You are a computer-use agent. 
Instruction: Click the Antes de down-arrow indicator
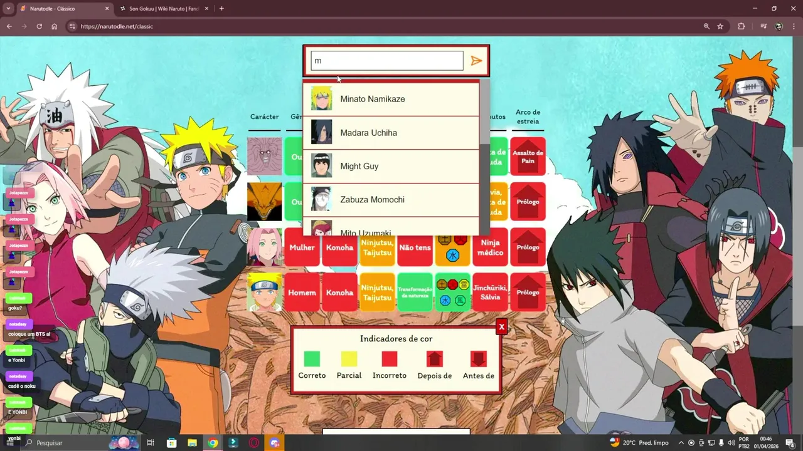[x=479, y=358]
